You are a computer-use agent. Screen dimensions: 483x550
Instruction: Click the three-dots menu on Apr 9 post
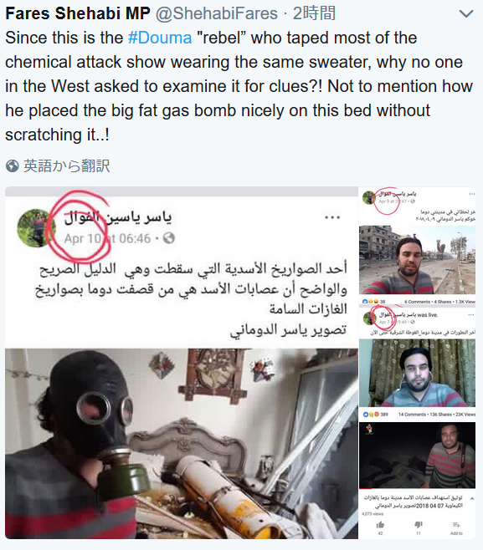coord(471,194)
